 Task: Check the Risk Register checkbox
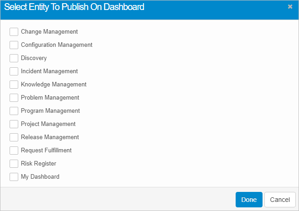[x=14, y=164]
